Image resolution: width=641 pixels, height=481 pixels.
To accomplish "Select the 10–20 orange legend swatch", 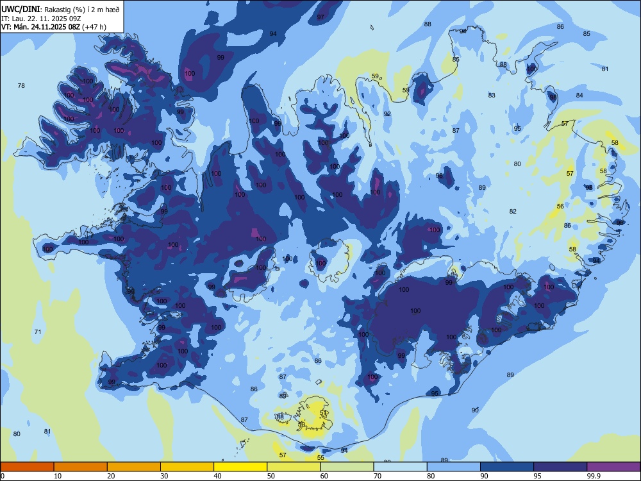I will coord(81,467).
